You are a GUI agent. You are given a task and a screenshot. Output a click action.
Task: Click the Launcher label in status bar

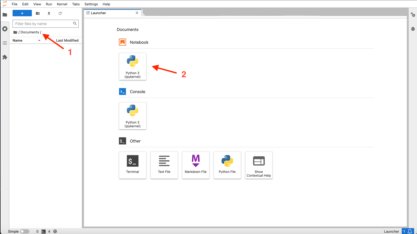[391, 231]
